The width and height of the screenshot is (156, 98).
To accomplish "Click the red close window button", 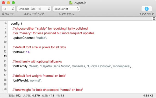I will pos(3,3).
